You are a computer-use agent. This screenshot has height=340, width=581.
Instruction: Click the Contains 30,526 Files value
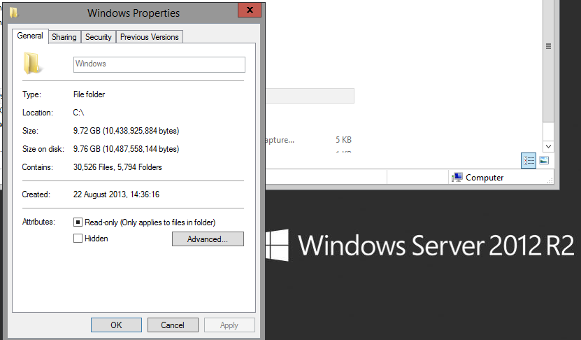click(x=117, y=167)
